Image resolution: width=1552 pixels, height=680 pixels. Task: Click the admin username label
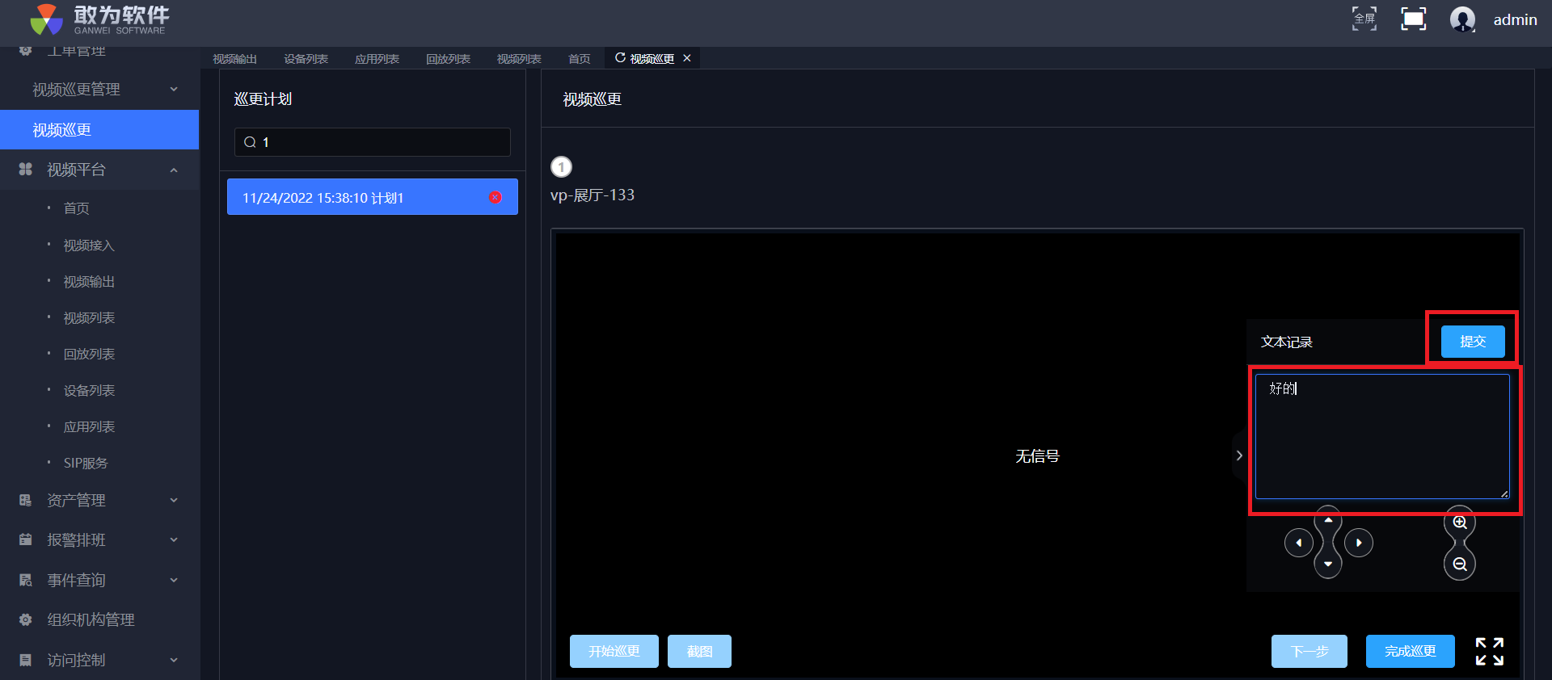1516,19
